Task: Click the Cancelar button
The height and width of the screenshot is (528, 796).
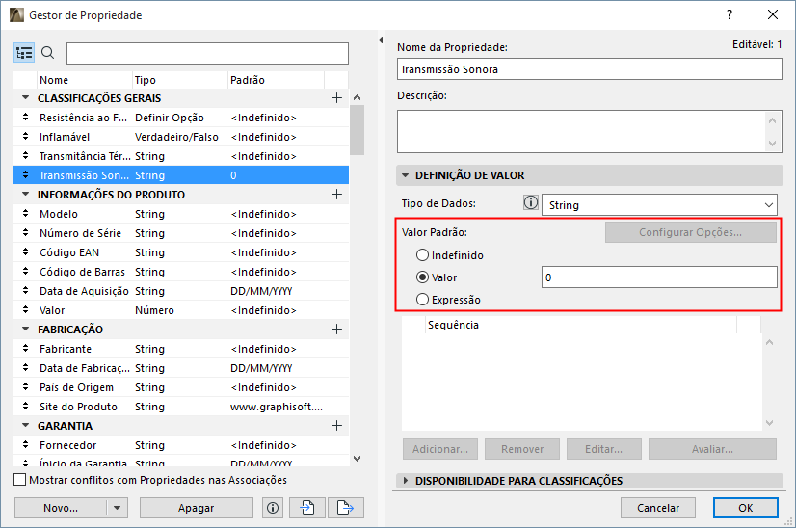Action: click(658, 508)
